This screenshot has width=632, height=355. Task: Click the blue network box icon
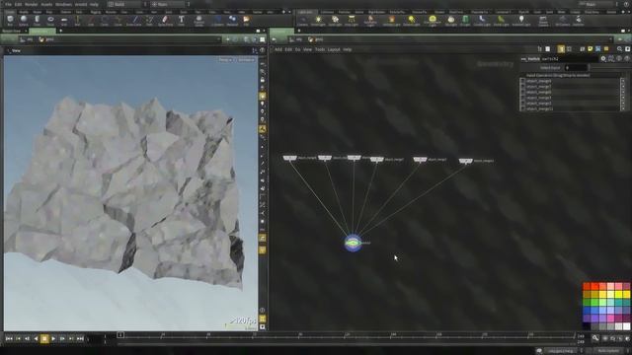pos(598,48)
